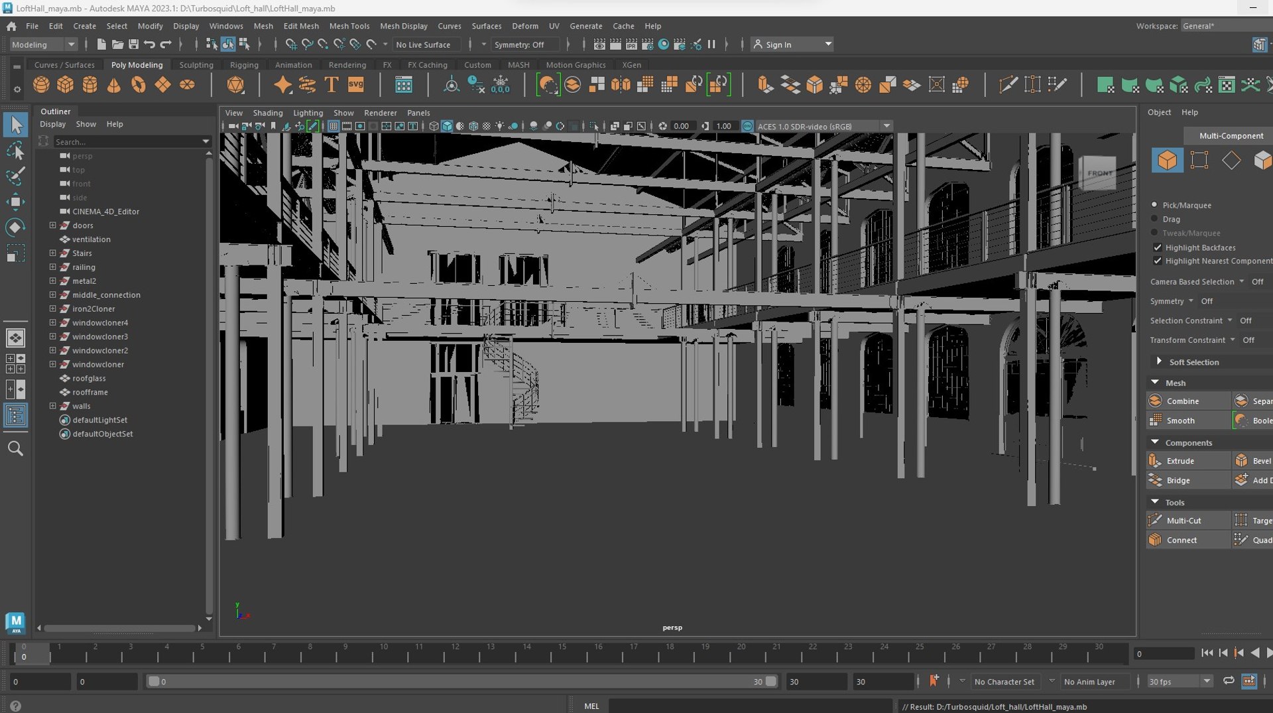
Task: Click the New Scene icon
Action: pyautogui.click(x=101, y=44)
